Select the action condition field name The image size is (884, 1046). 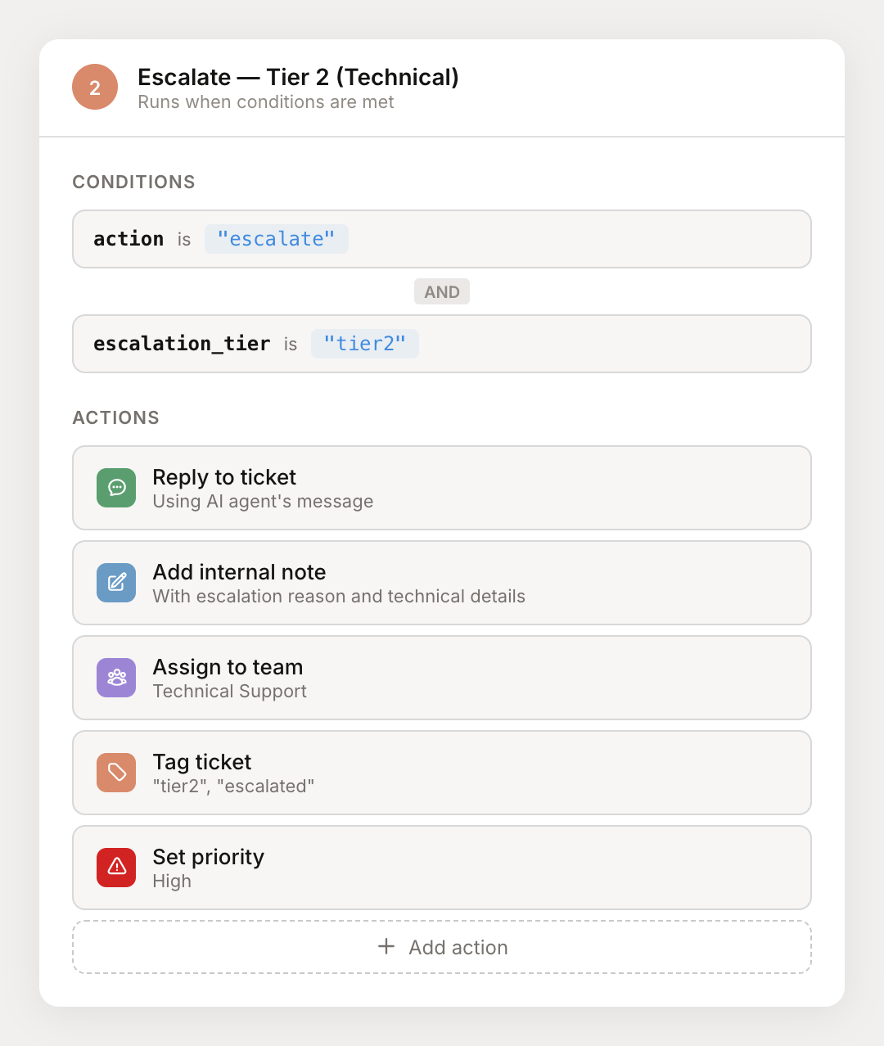tap(129, 239)
